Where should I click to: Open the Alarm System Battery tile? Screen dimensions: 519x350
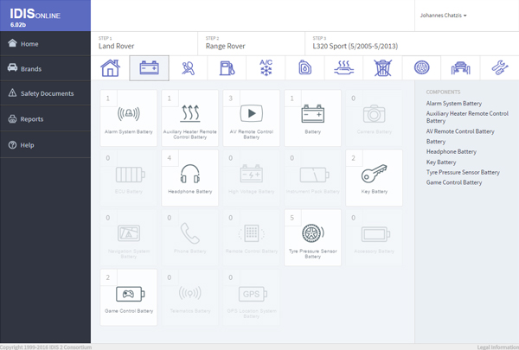coord(129,118)
